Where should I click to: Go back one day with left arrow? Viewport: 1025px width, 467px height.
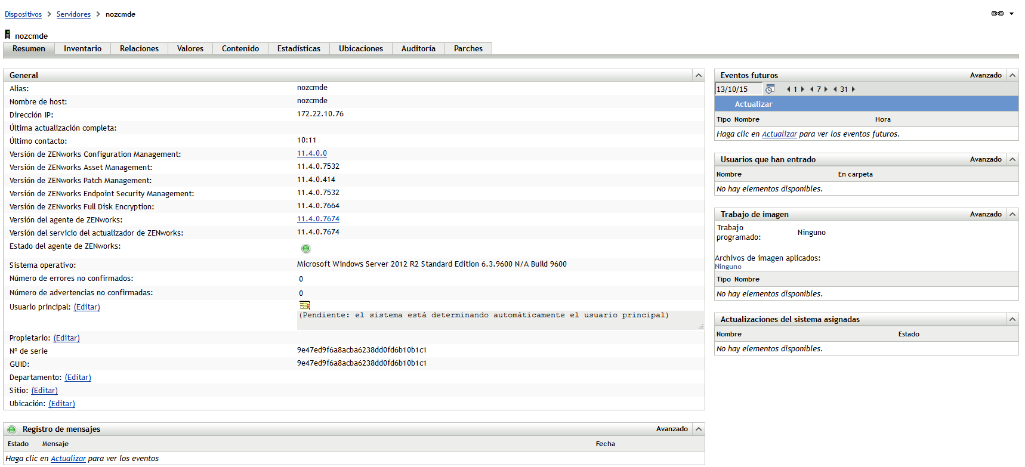click(x=788, y=89)
